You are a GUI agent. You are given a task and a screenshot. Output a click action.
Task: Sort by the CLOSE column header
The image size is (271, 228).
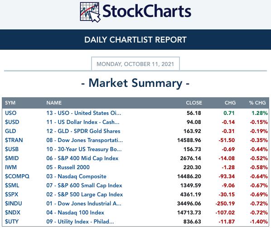(194, 103)
